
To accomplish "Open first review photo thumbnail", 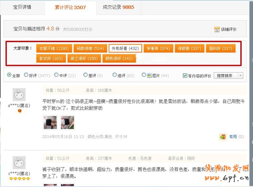I will pos(50,122).
